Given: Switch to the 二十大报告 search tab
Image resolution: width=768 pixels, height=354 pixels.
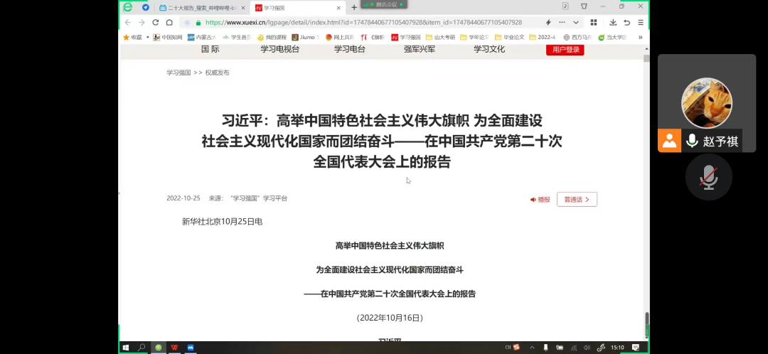Looking at the screenshot, I should (x=198, y=7).
